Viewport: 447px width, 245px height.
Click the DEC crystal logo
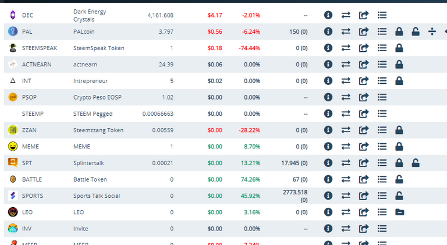[13, 15]
